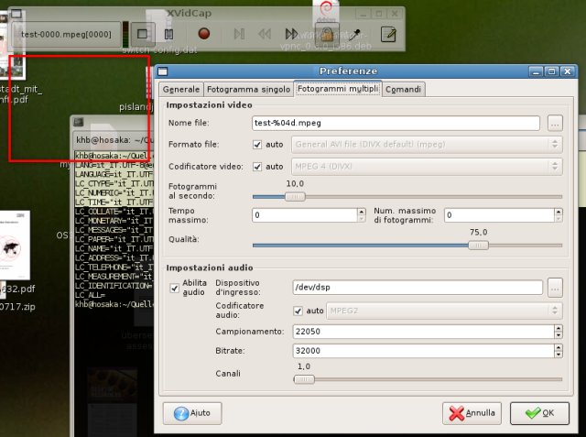Click the XVidCap rewind icon
586x437 pixels.
(265, 35)
